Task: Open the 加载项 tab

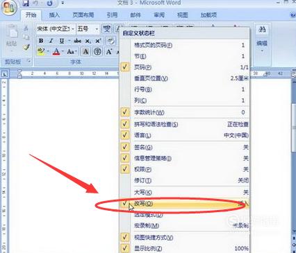Action: tap(208, 15)
